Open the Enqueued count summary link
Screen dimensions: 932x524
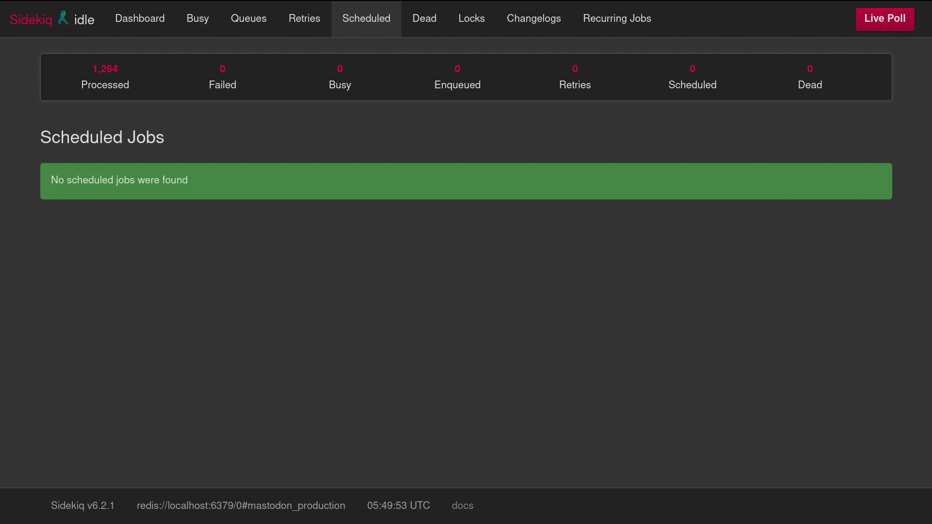(x=457, y=77)
